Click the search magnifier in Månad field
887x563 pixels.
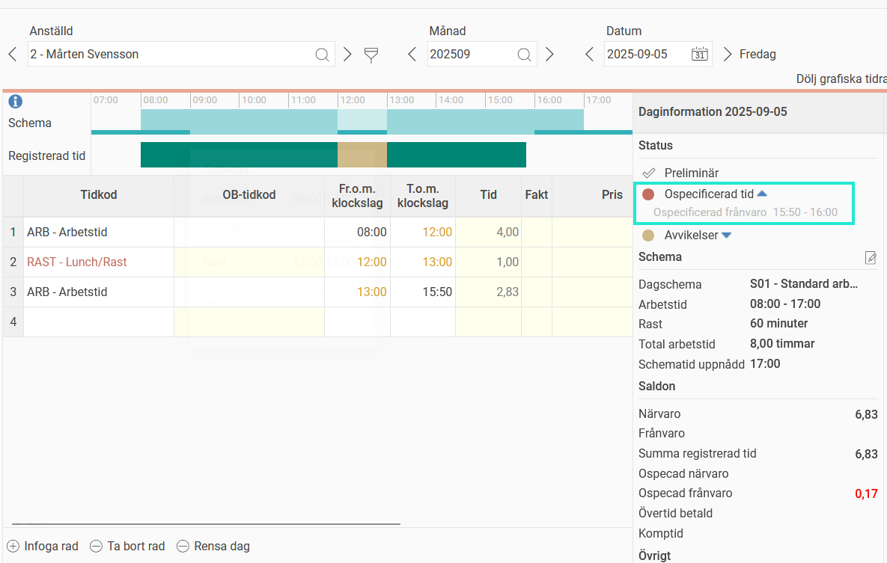(524, 54)
